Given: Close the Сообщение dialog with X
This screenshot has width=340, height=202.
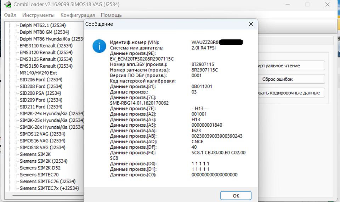Looking at the screenshot, I should 251,24.
